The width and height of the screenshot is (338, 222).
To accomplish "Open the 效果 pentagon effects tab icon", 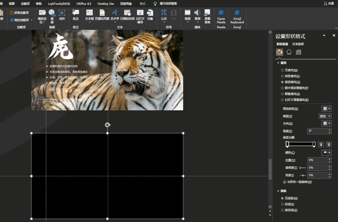I will pyautogui.click(x=289, y=52).
